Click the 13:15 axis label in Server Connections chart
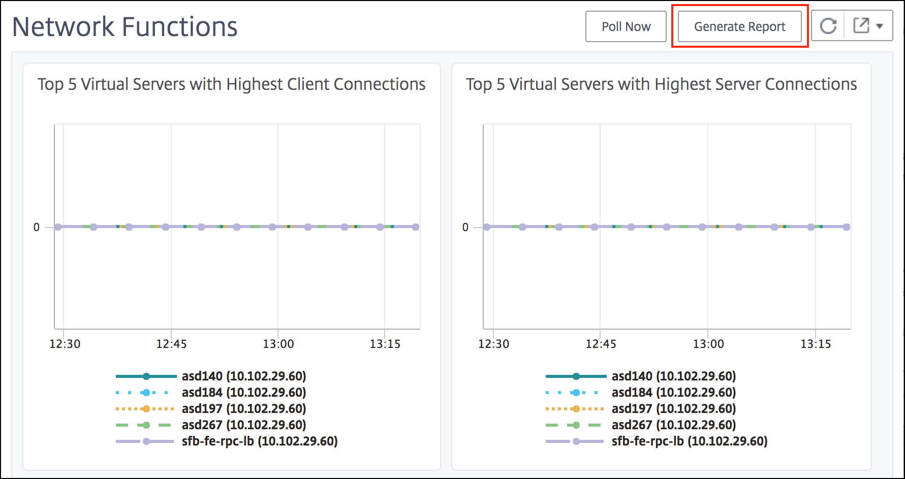Viewport: 905px width, 479px height. (x=816, y=344)
